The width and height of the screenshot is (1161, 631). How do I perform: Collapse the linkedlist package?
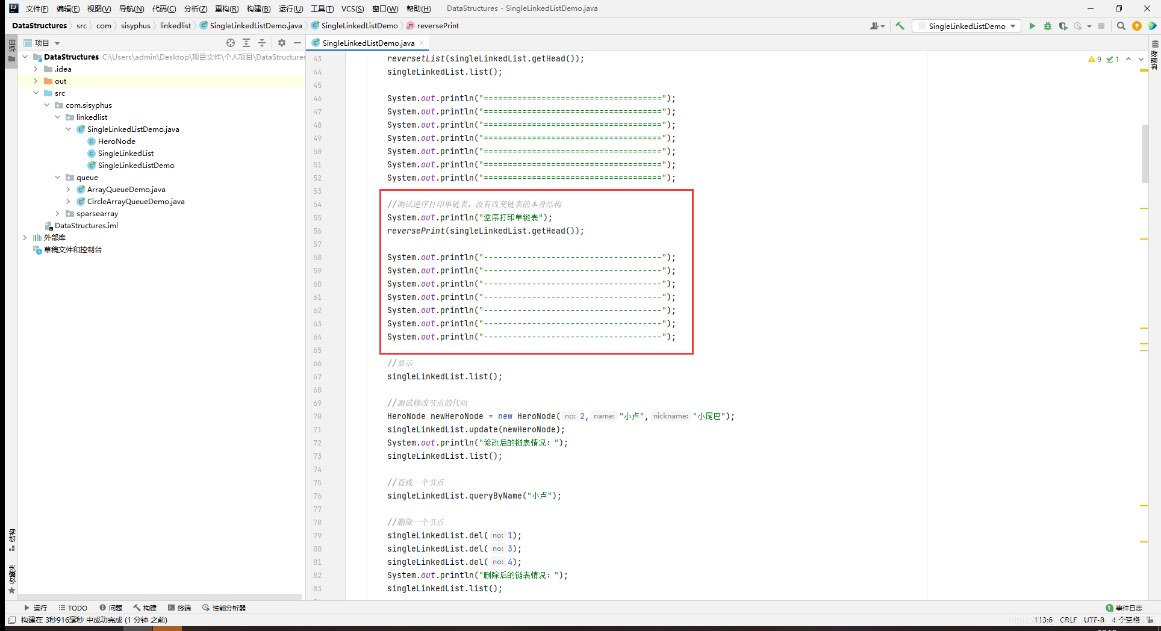(x=58, y=117)
